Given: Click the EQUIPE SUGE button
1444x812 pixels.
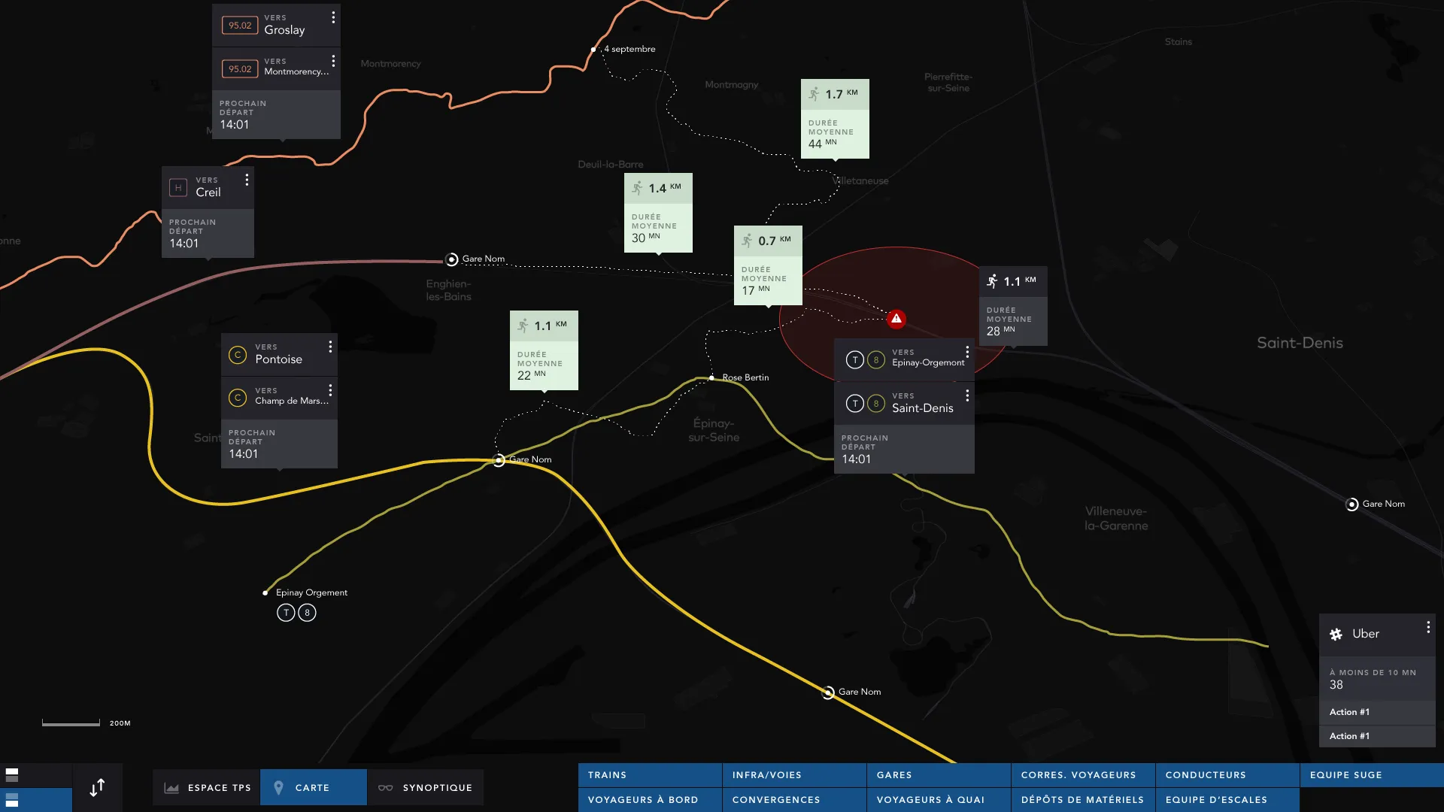Looking at the screenshot, I should (x=1370, y=774).
